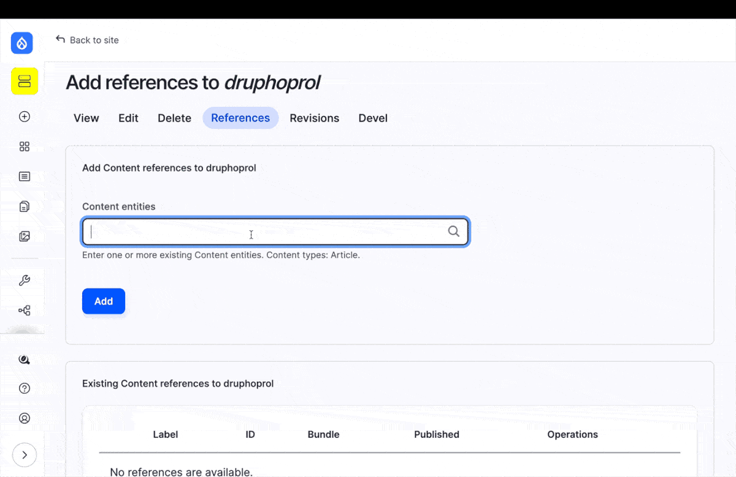Viewport: 736px width, 477px height.
Task: Select the References tab
Action: coord(240,118)
